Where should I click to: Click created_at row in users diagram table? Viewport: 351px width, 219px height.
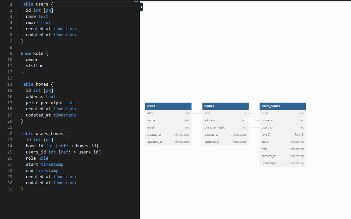pyautogui.click(x=168, y=135)
